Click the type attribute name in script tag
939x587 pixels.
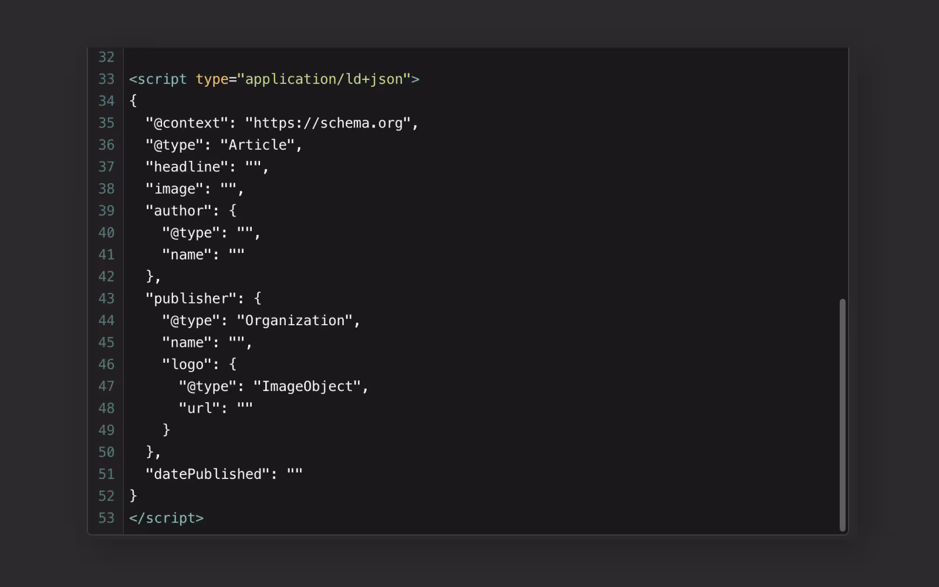tap(212, 79)
